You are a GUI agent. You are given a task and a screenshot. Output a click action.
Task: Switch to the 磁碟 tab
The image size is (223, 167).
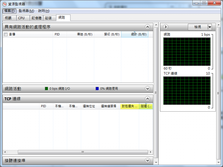pyautogui.click(x=50, y=18)
